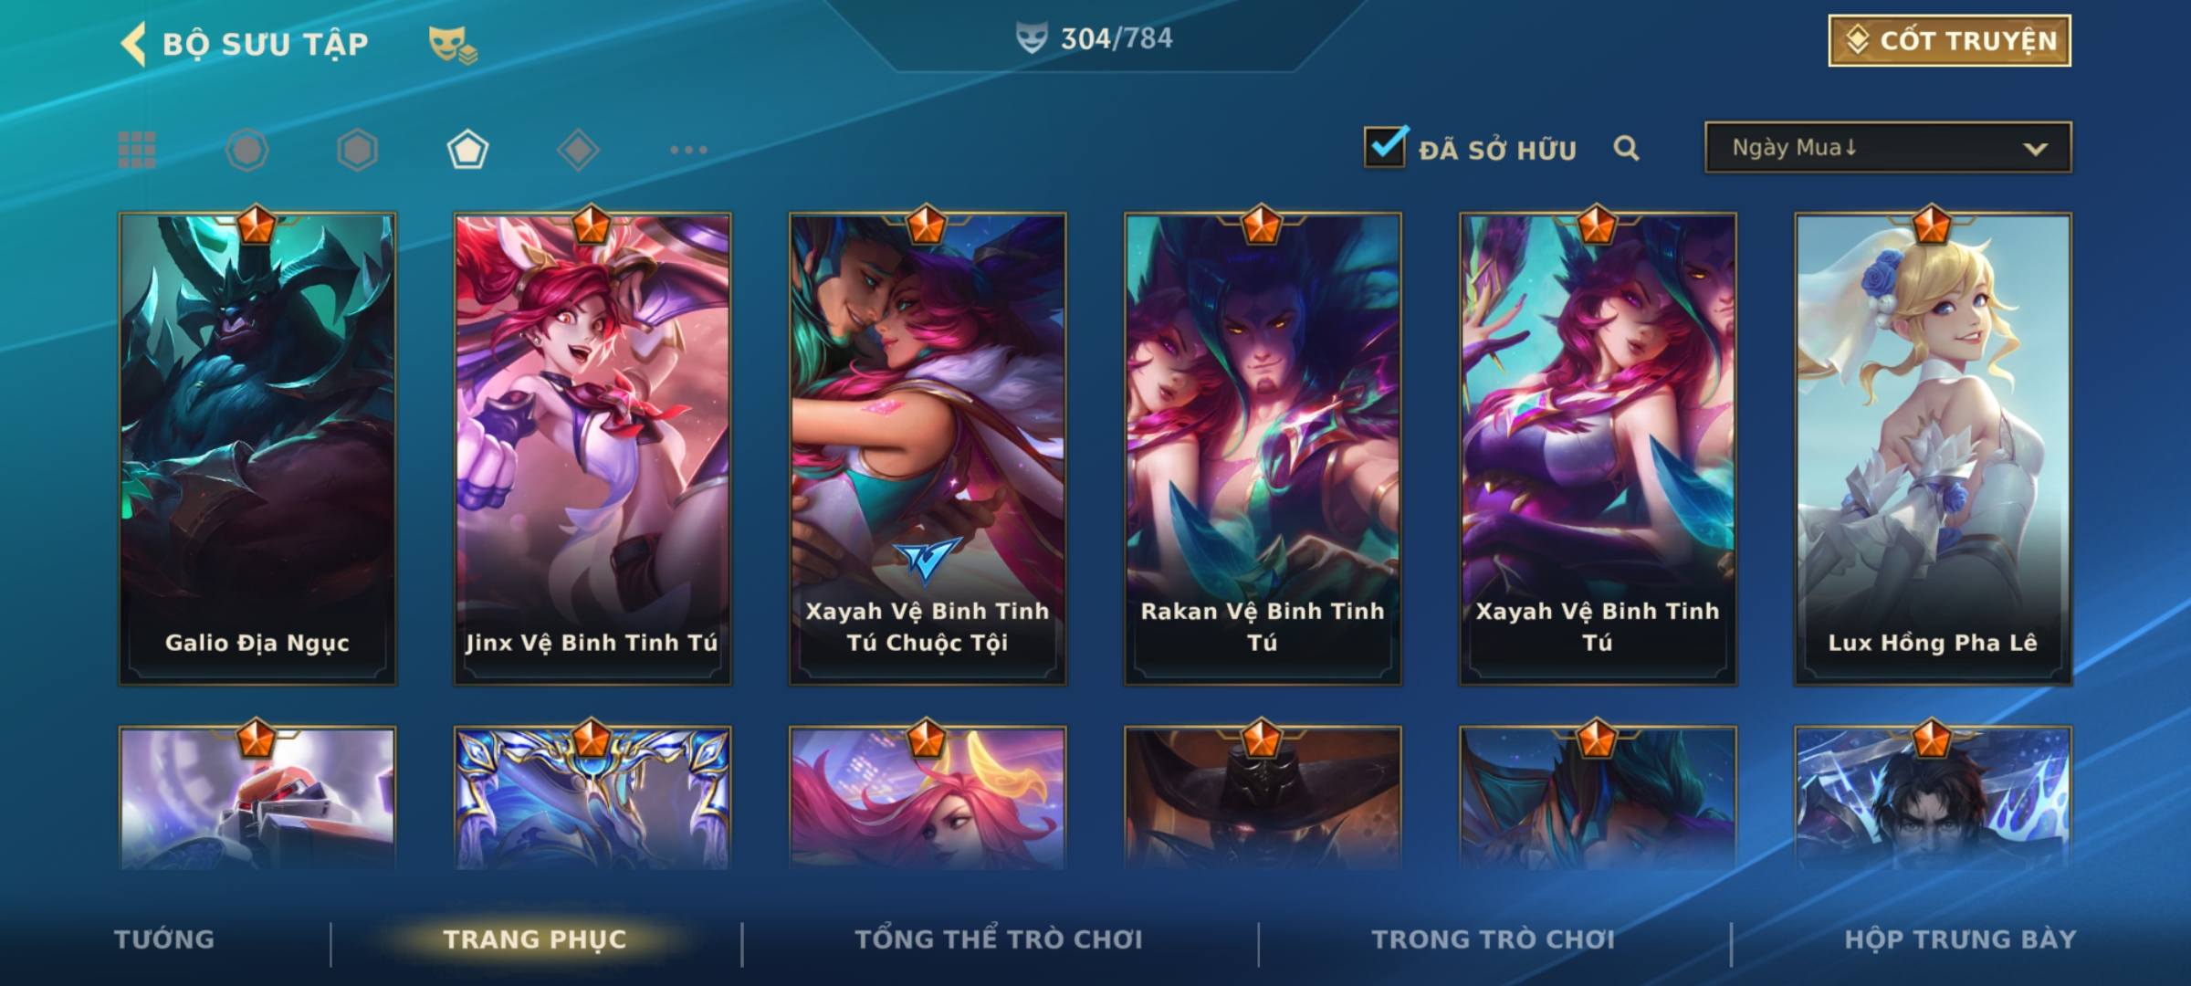Switch to the Tổng Thể Trò Chơi tab
The image size is (2191, 986).
click(999, 939)
